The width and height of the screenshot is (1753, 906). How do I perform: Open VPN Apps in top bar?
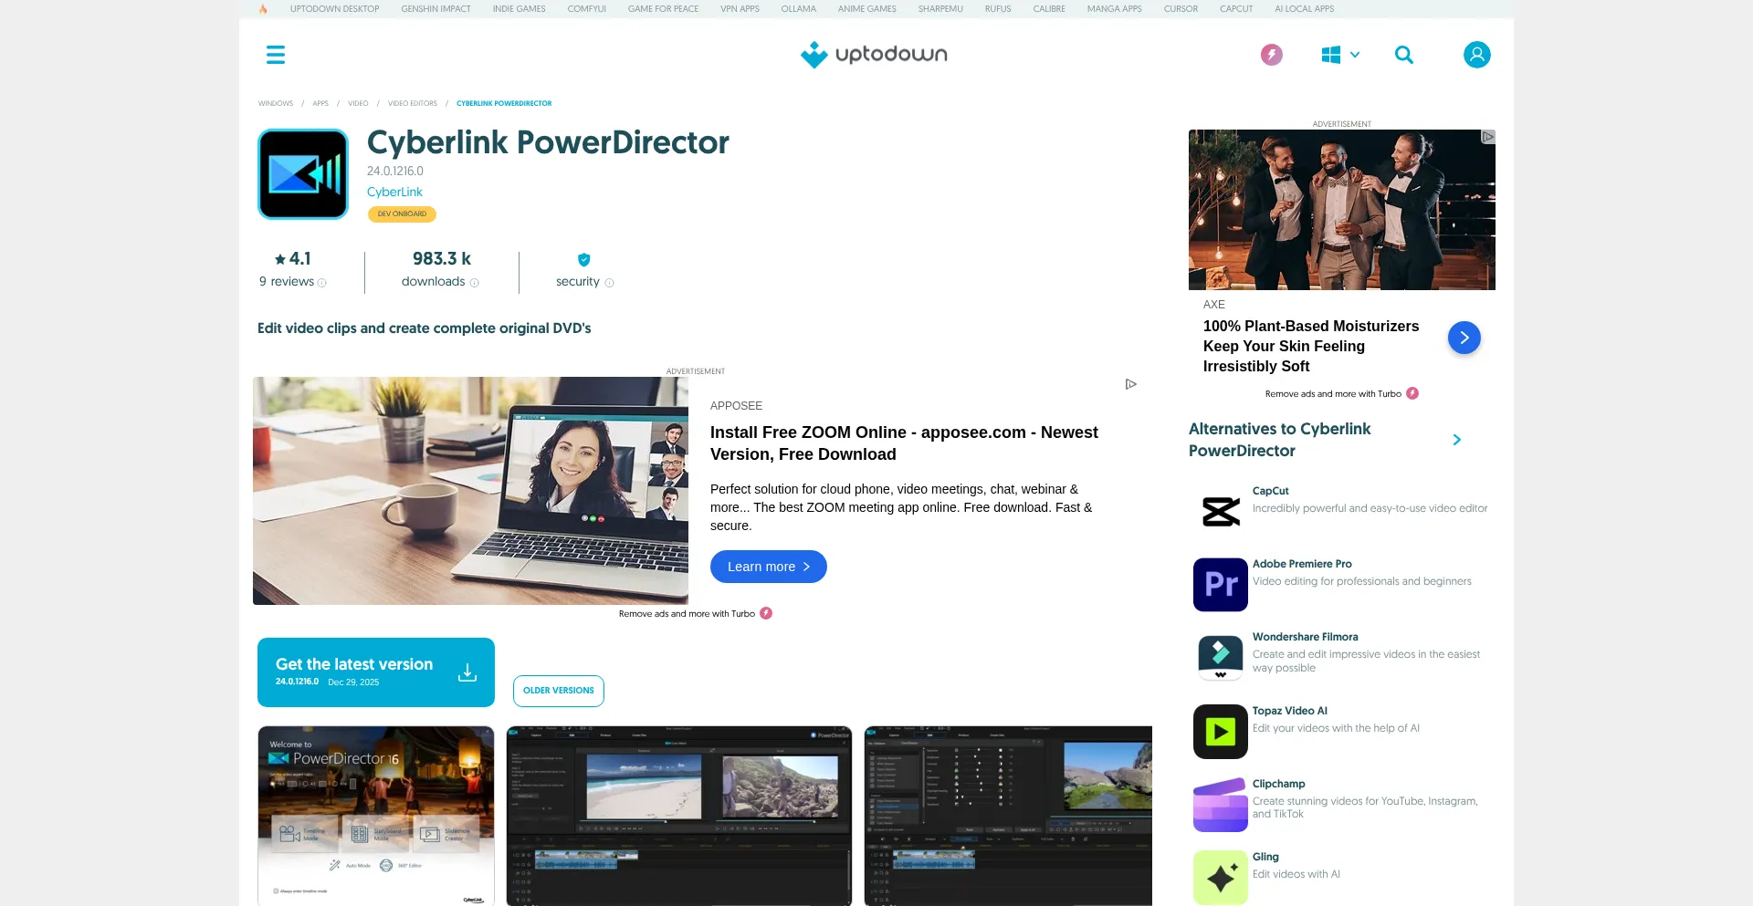point(740,9)
